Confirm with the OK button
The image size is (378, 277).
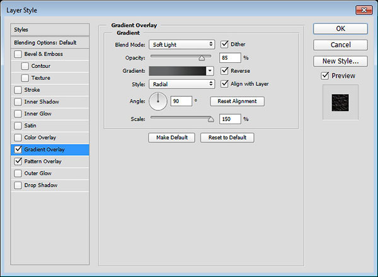[340, 29]
